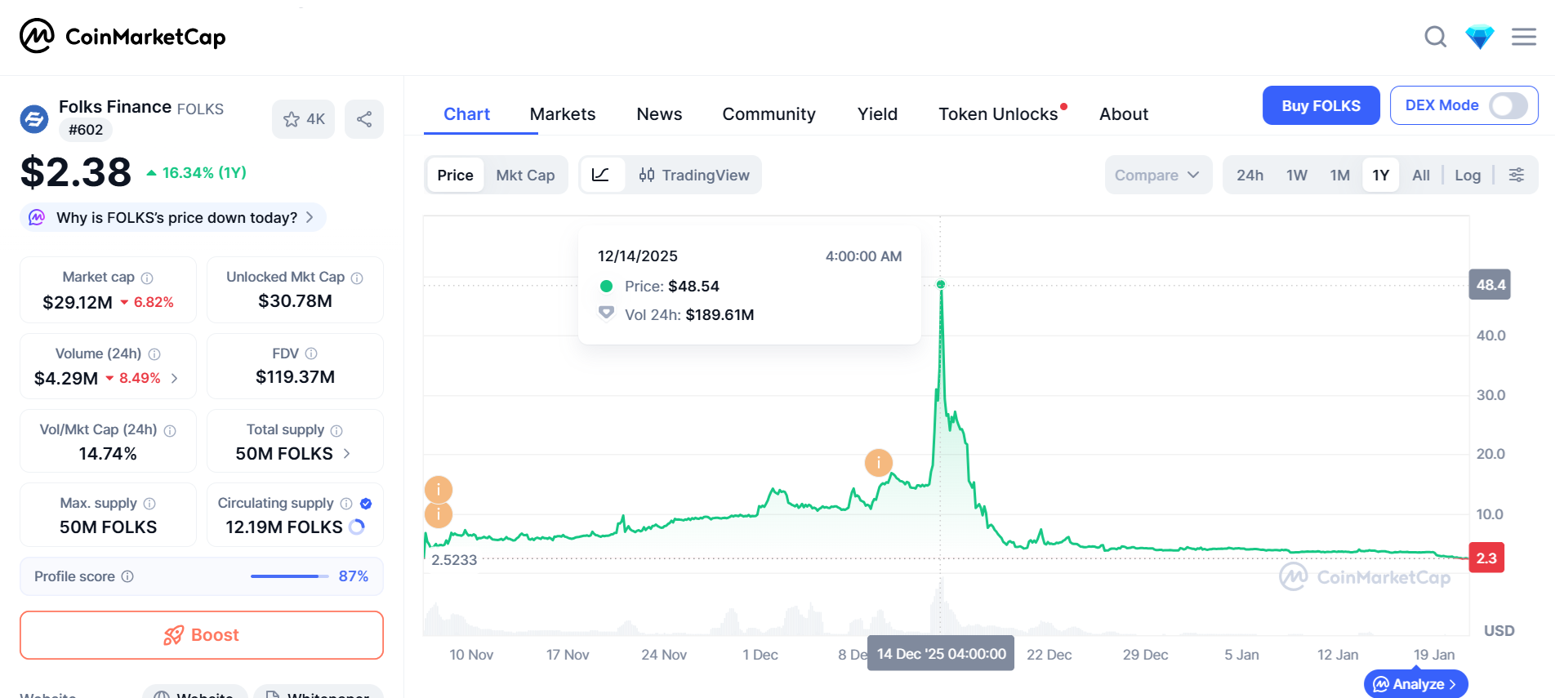Click the search magnifier icon
Screen dimensions: 1555x698
[1435, 37]
